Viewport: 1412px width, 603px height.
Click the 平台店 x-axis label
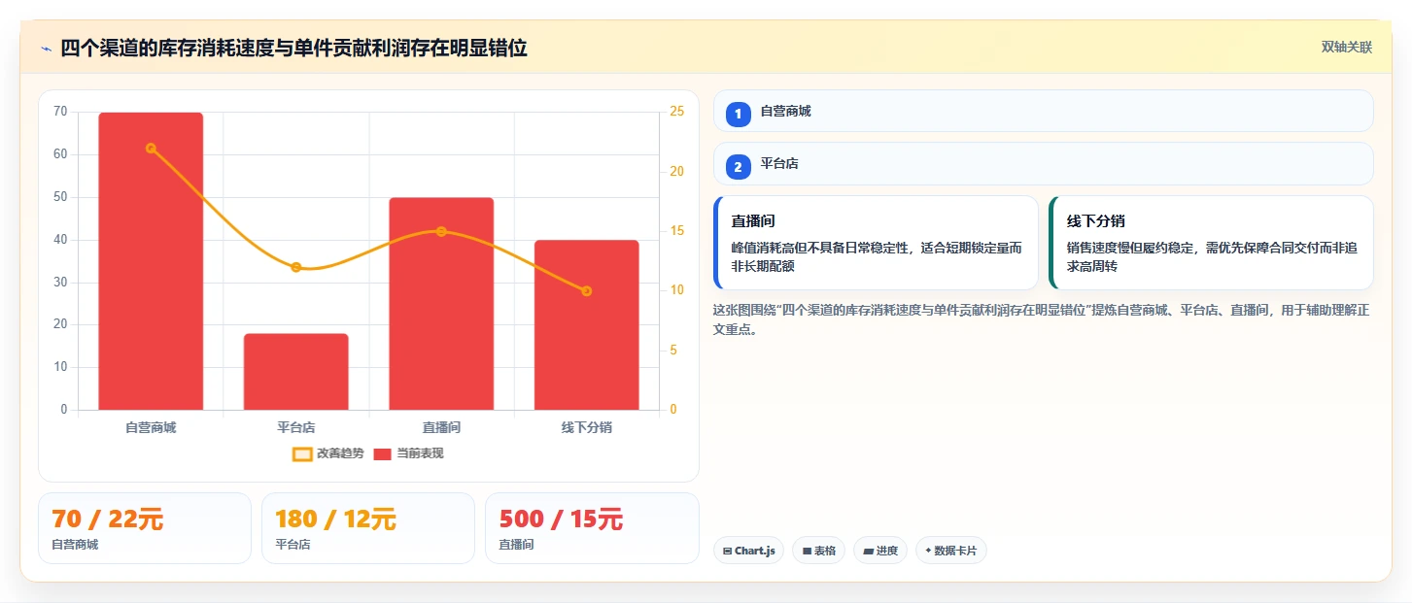click(296, 427)
